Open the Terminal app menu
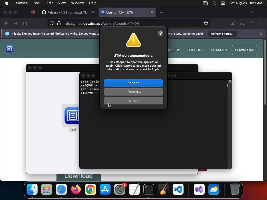Viewport: 267px width, 200px height. coord(21,3)
